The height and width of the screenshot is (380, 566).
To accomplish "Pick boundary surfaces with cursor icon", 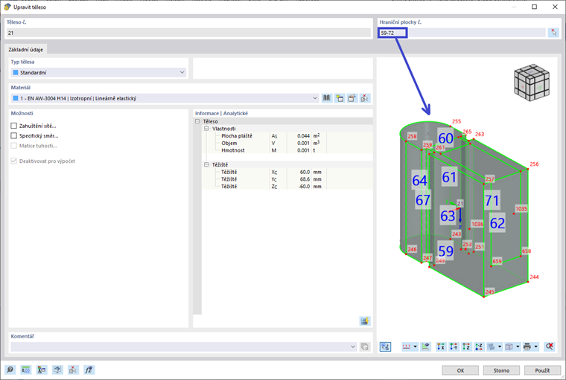I will pyautogui.click(x=553, y=33).
